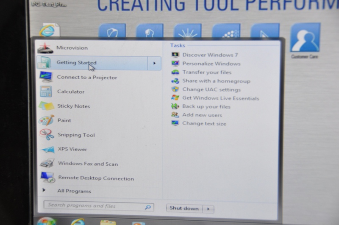Open Remote Desktop Connection icon
The height and width of the screenshot is (225, 339).
pyautogui.click(x=47, y=178)
